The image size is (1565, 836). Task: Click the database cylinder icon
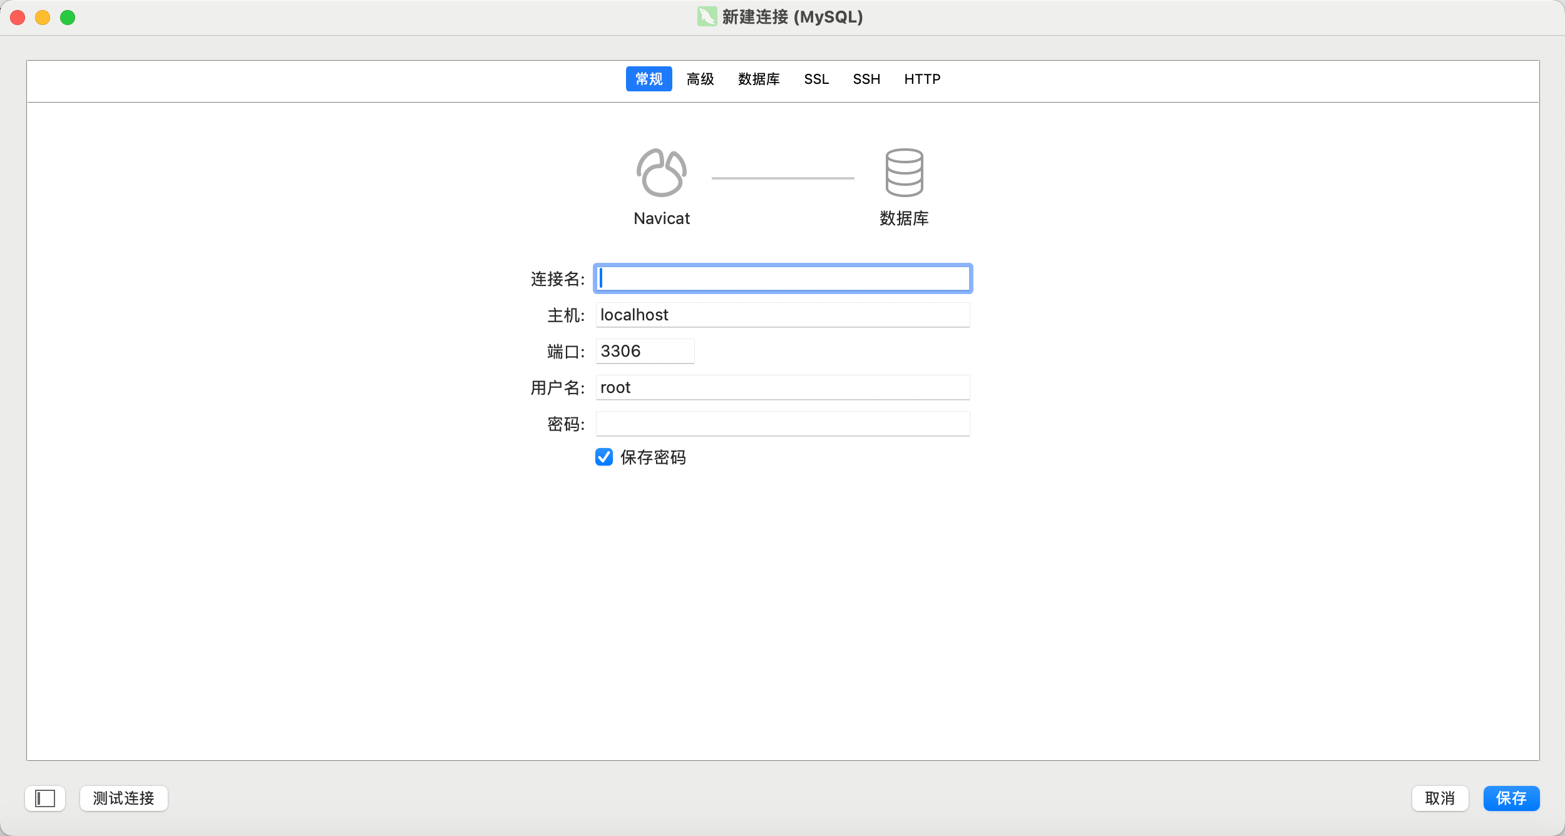tap(904, 173)
